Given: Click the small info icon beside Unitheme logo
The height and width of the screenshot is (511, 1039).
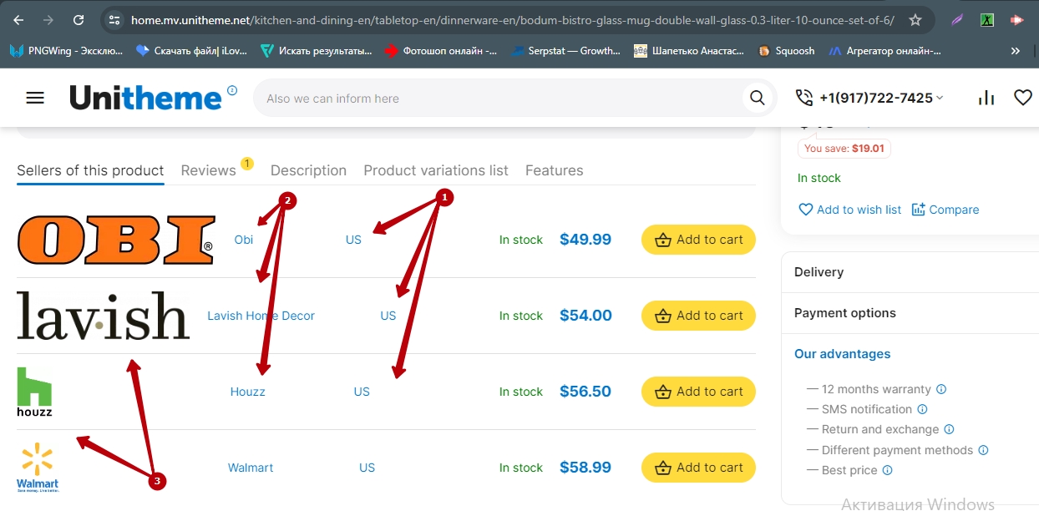Looking at the screenshot, I should (232, 90).
